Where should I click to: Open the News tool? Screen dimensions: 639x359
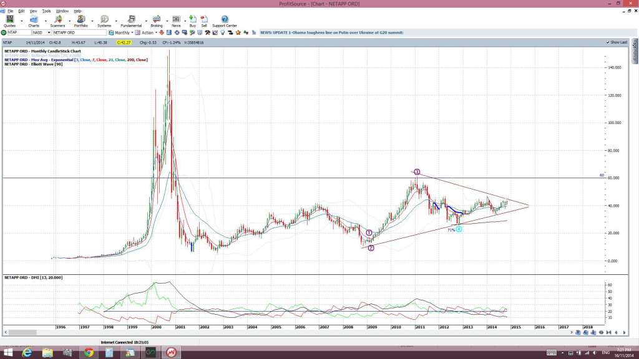(176, 21)
